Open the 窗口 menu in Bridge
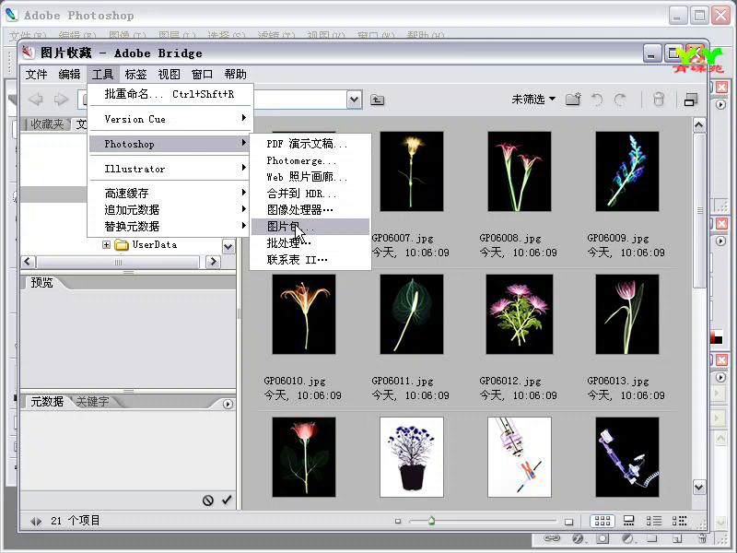Image resolution: width=737 pixels, height=553 pixels. (x=202, y=75)
